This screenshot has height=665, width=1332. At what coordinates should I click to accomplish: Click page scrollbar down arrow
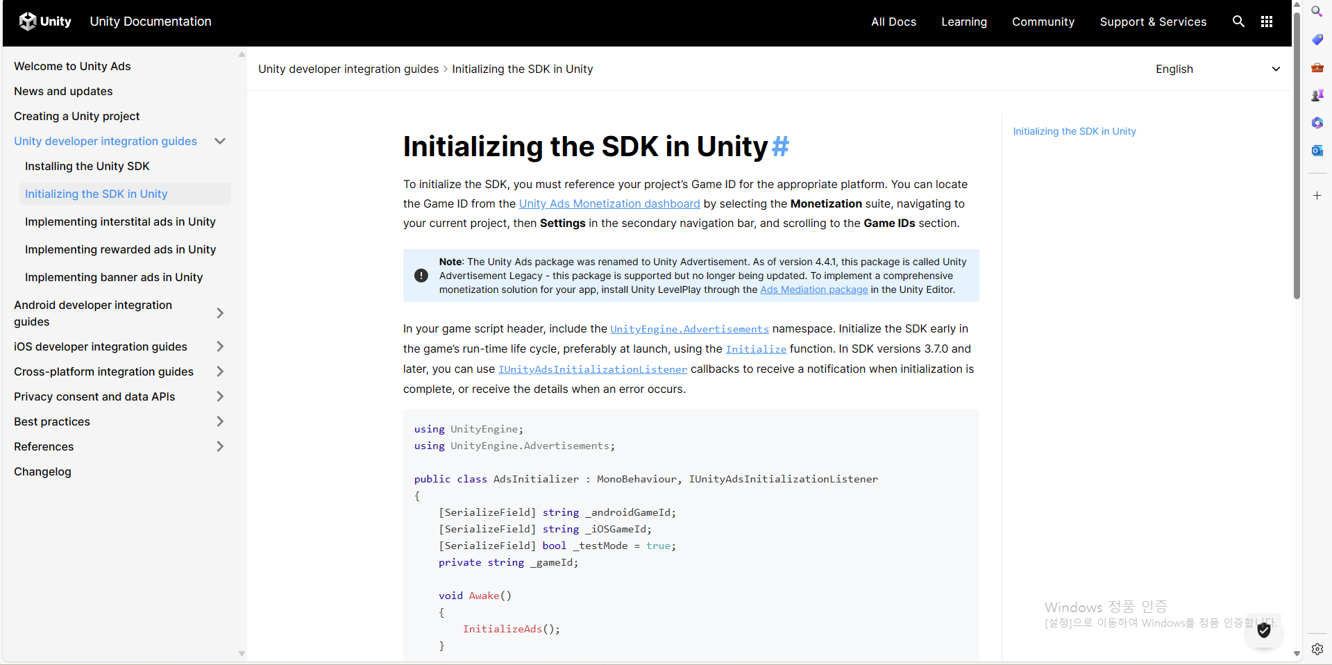(x=1297, y=654)
